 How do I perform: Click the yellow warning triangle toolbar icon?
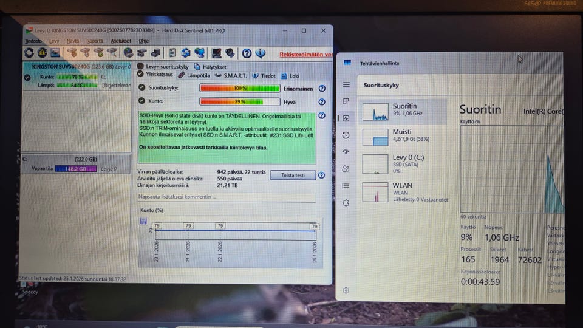click(42, 53)
